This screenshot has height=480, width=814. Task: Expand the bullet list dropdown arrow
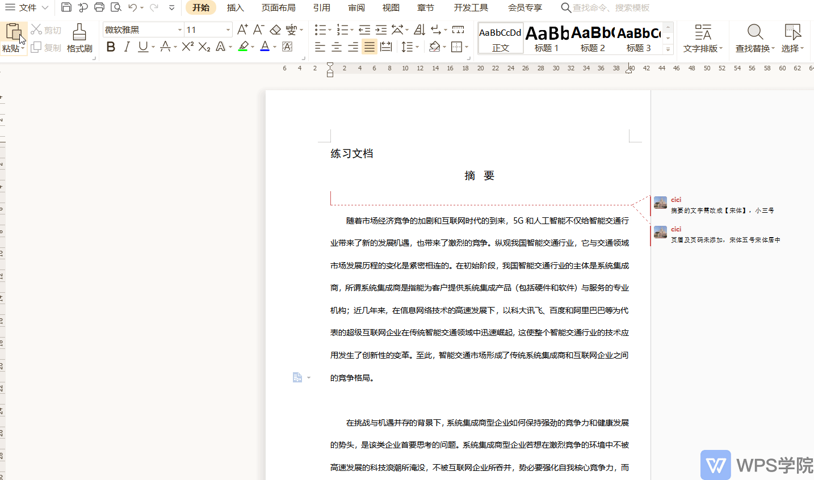click(x=330, y=30)
